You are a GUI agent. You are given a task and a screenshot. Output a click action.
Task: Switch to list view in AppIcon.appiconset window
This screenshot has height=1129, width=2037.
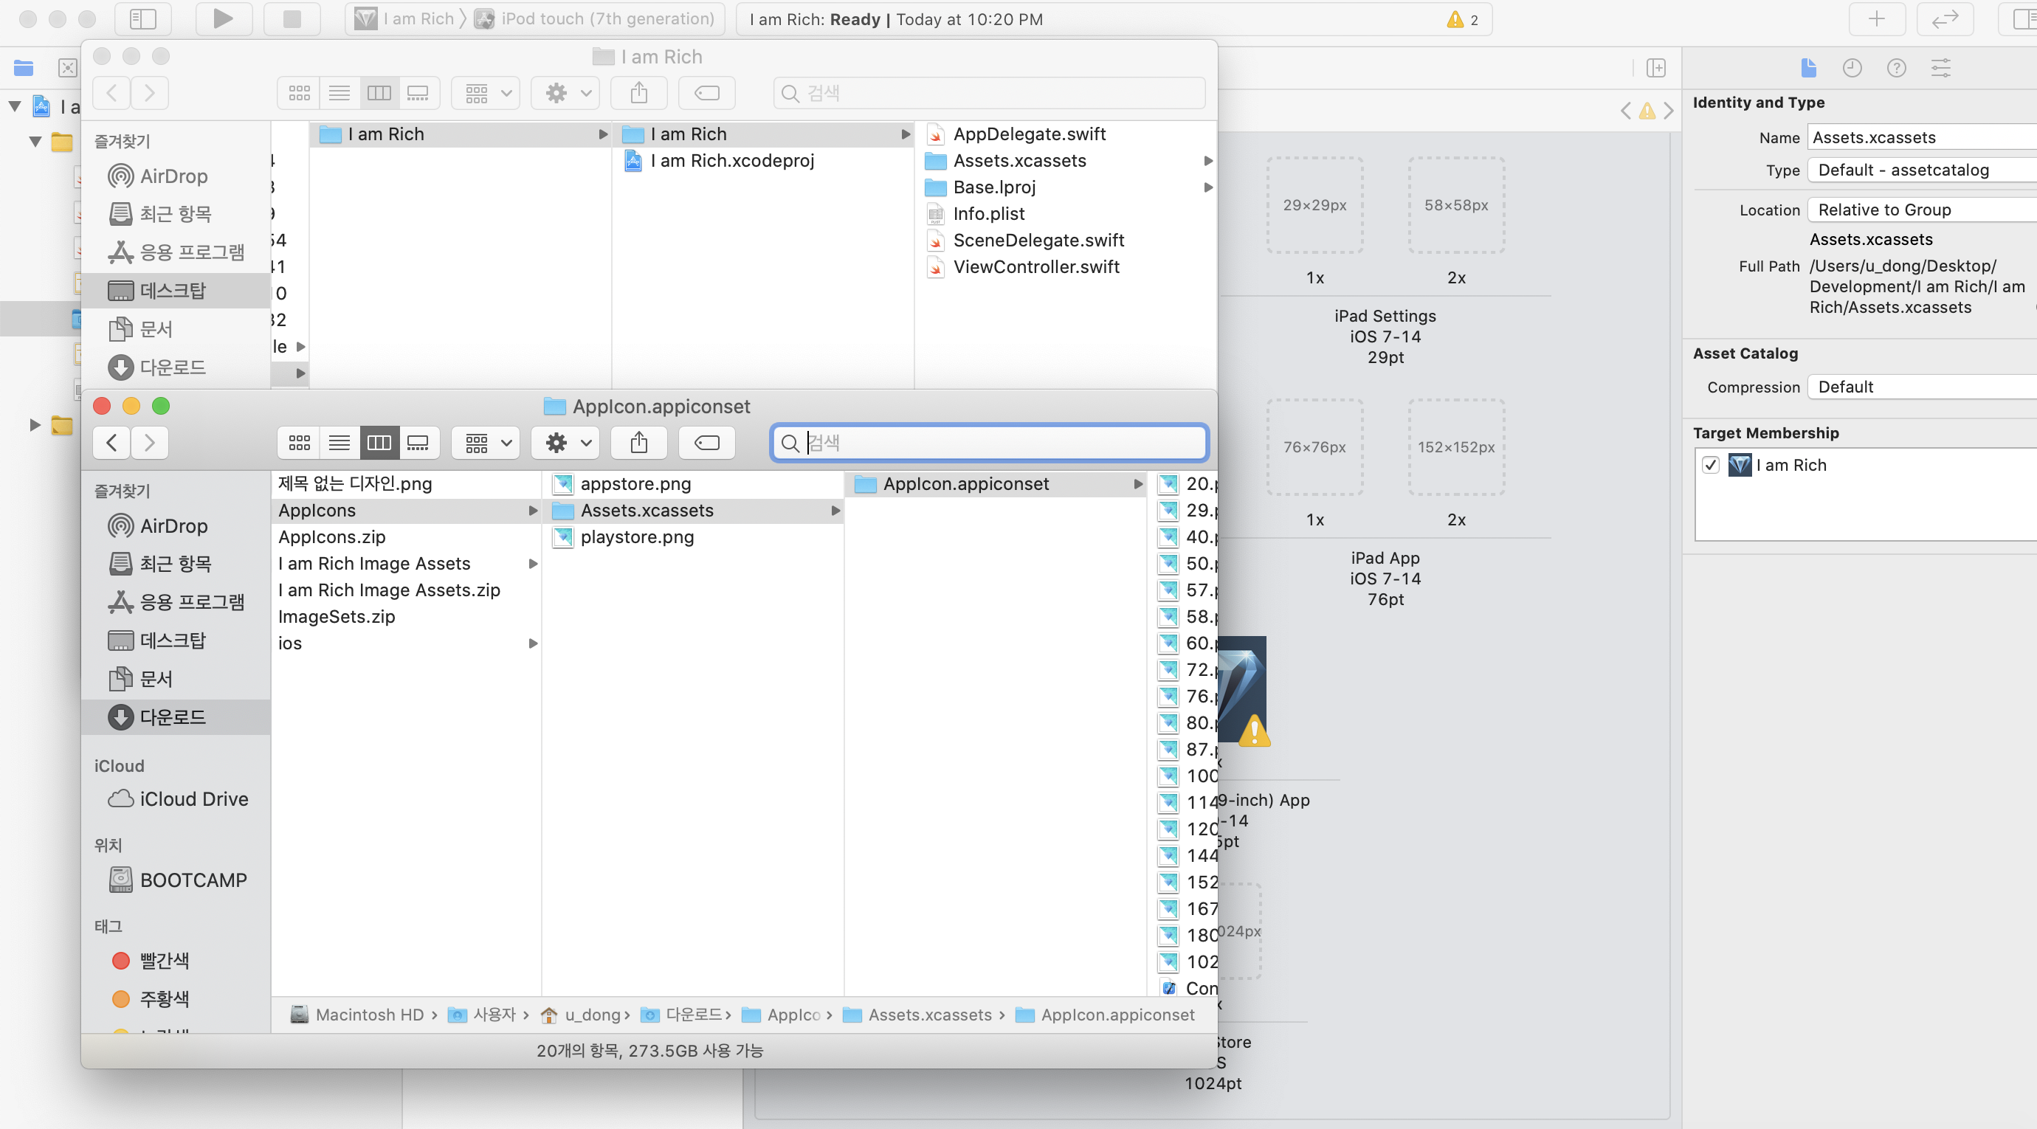(339, 443)
